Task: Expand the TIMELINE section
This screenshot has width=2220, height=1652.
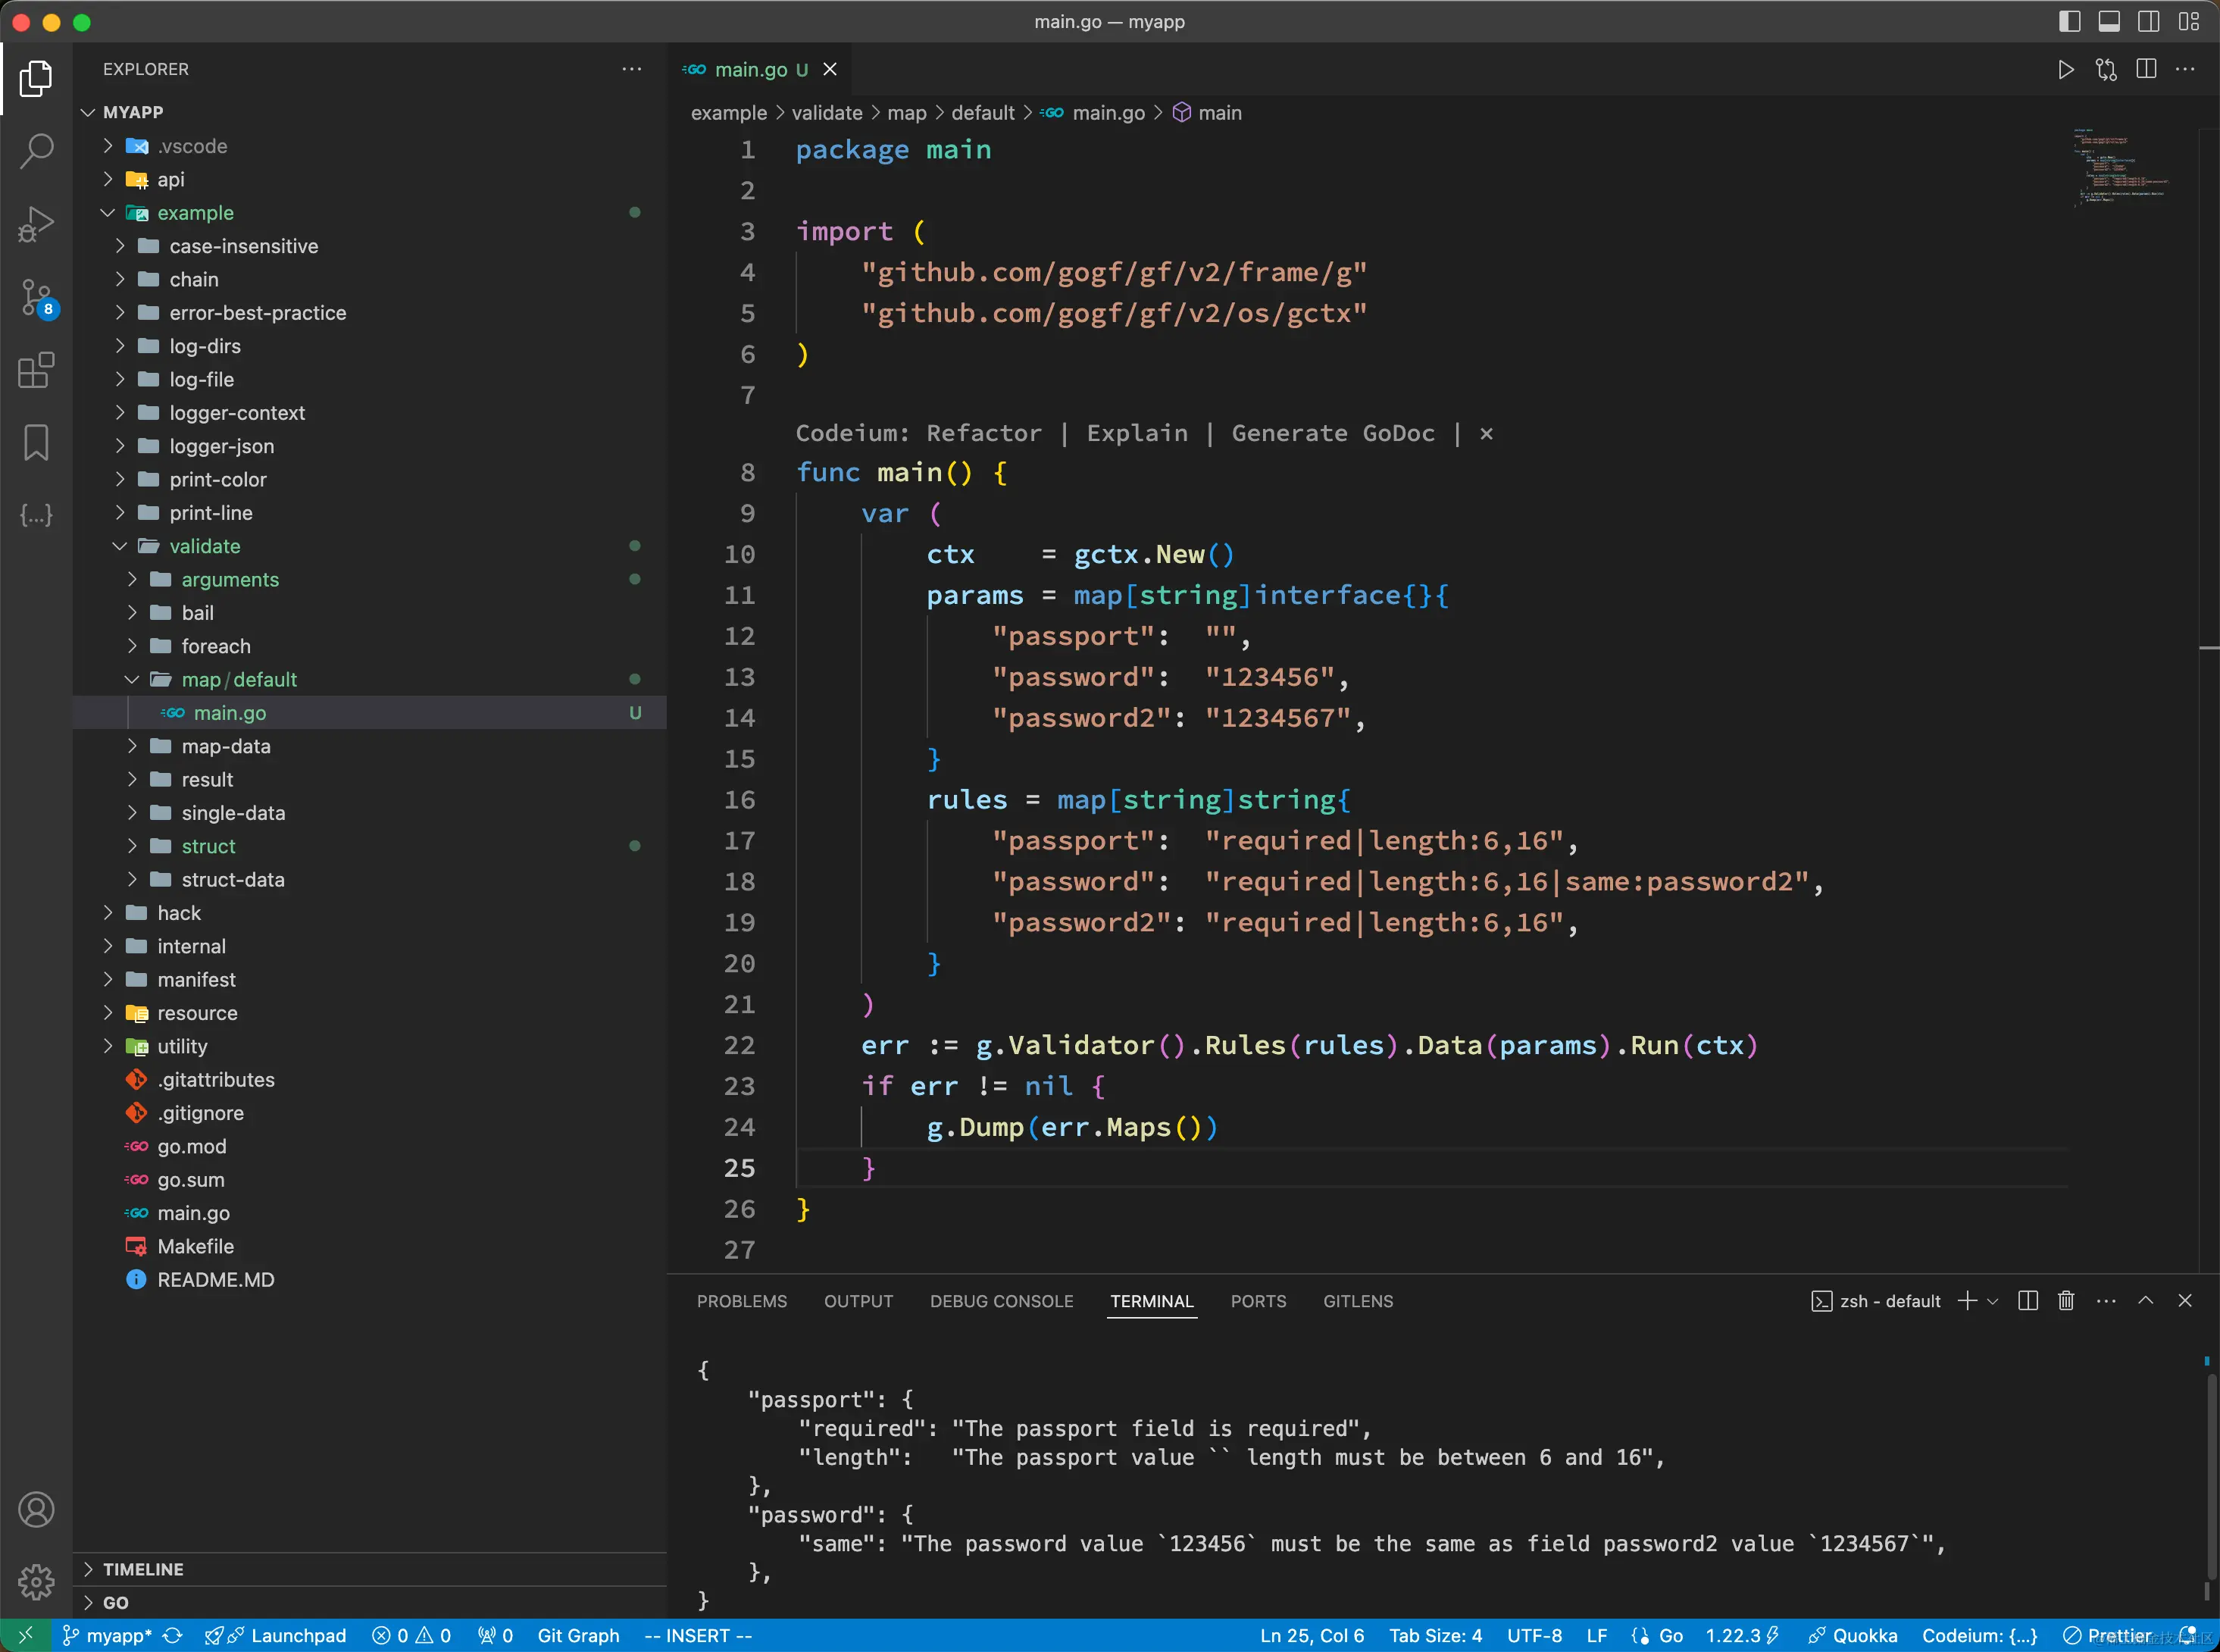Action: (x=370, y=1569)
